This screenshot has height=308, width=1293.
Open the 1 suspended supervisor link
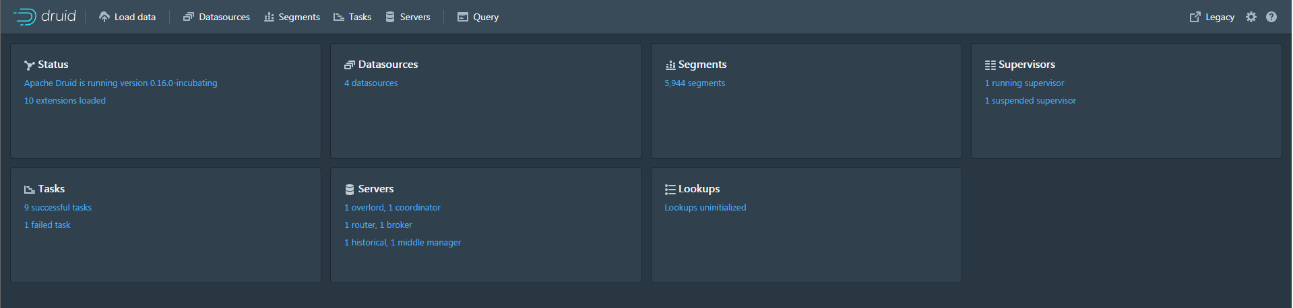[x=1030, y=101]
